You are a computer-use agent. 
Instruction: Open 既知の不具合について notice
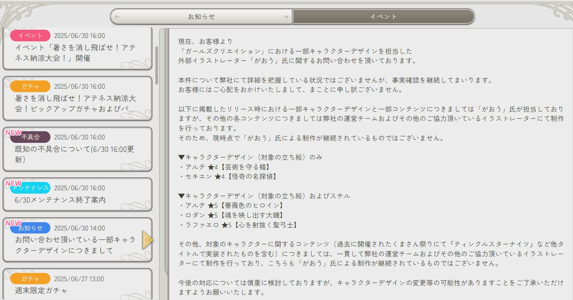[75, 154]
